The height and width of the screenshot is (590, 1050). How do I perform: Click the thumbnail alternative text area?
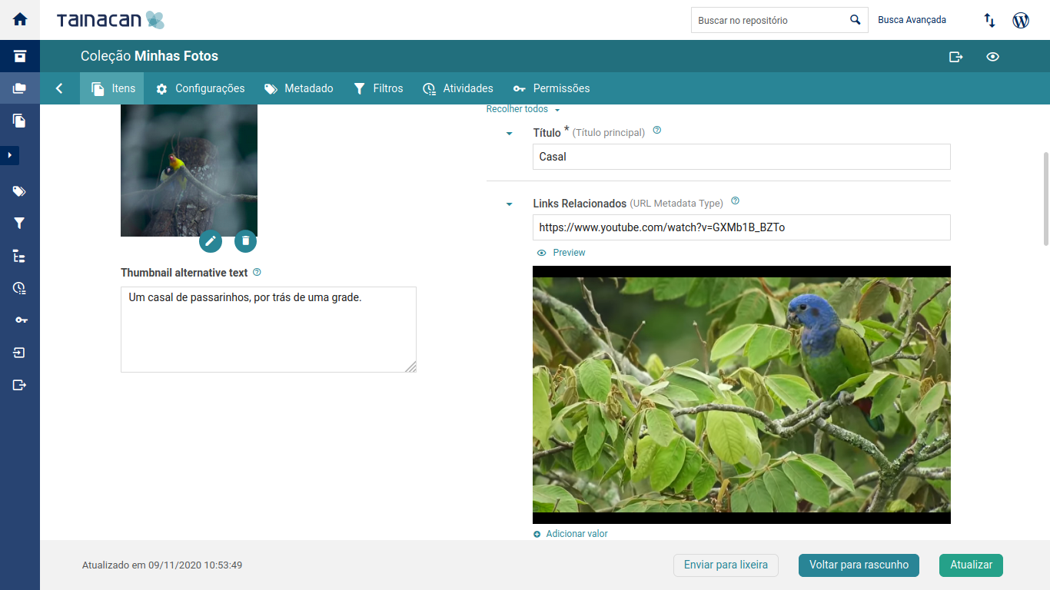(x=268, y=330)
